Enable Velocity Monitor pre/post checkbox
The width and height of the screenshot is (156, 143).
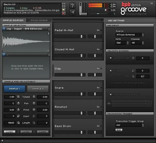pyautogui.click(x=111, y=95)
